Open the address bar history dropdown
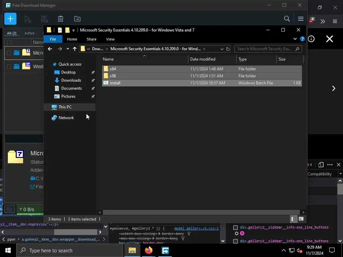Screen dimensions: 343x257 coord(222,49)
